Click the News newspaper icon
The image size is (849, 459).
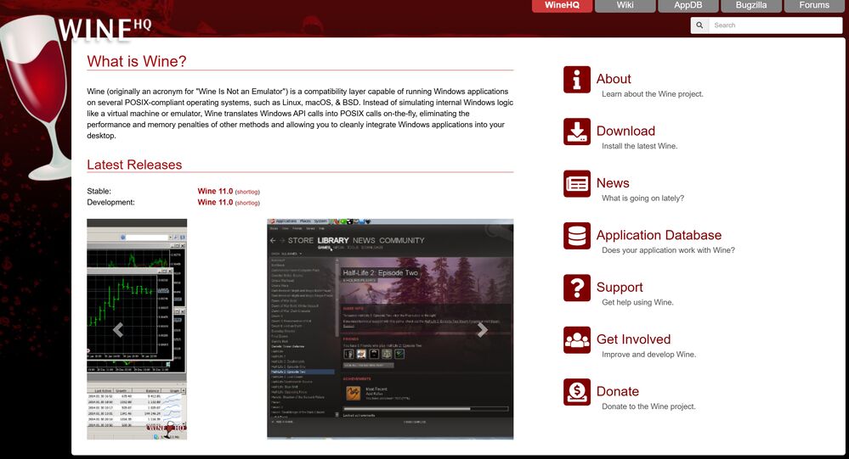[x=577, y=184]
